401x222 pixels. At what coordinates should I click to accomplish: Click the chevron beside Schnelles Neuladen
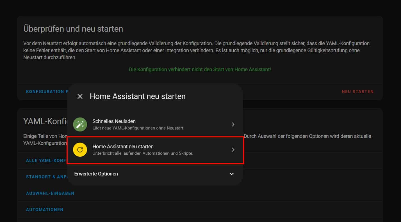click(x=233, y=124)
